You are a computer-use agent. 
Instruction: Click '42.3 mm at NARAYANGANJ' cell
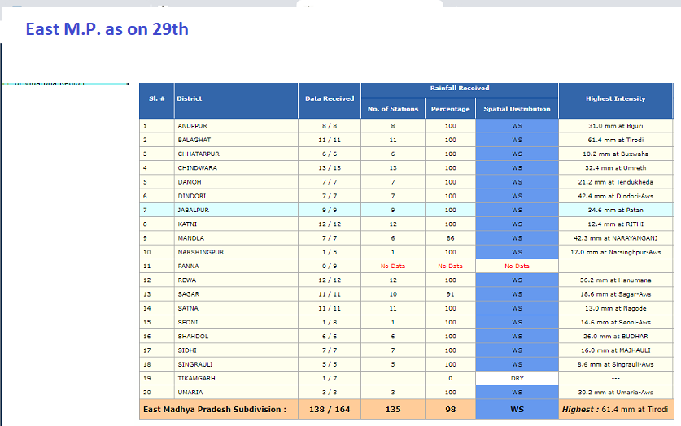pos(615,238)
